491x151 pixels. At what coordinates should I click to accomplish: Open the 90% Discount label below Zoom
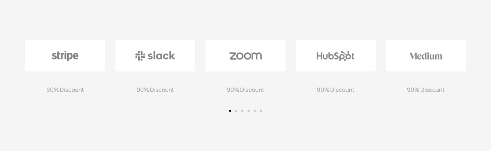[x=246, y=90]
